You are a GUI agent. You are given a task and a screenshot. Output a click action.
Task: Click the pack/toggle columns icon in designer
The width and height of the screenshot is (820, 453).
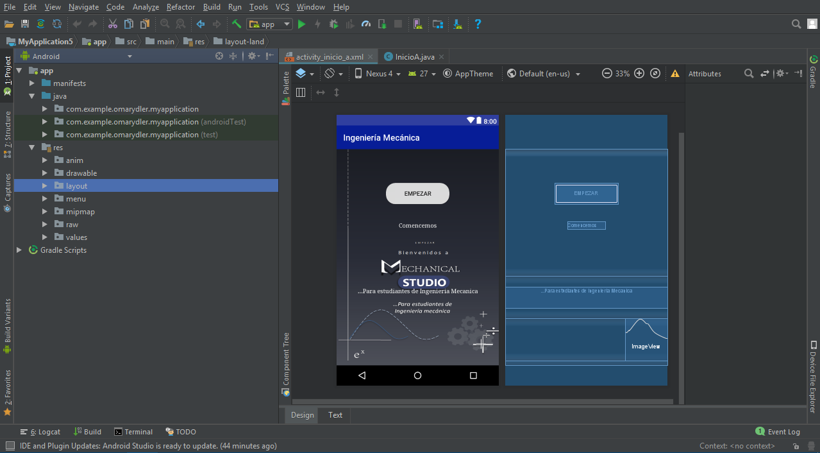tap(301, 92)
